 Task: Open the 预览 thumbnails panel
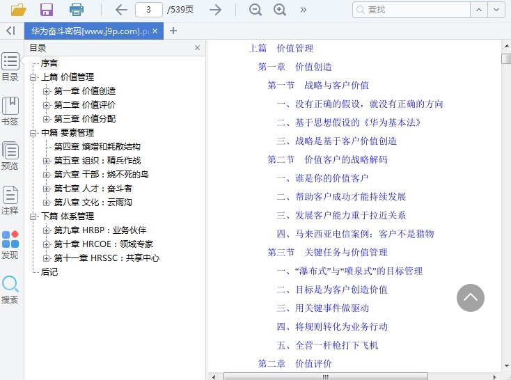pyautogui.click(x=10, y=156)
